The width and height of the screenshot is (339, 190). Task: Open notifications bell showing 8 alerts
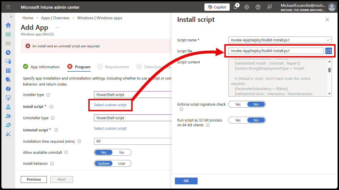[x=235, y=7]
